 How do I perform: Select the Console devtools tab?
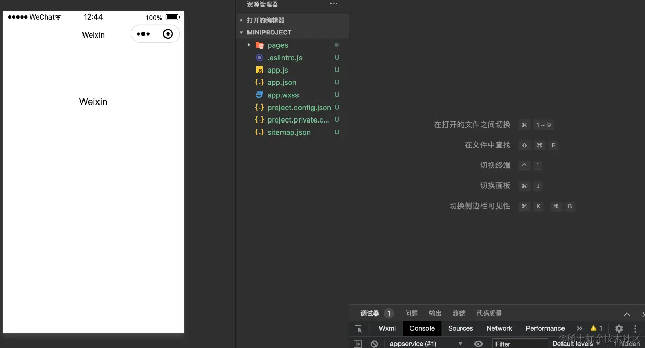(422, 328)
